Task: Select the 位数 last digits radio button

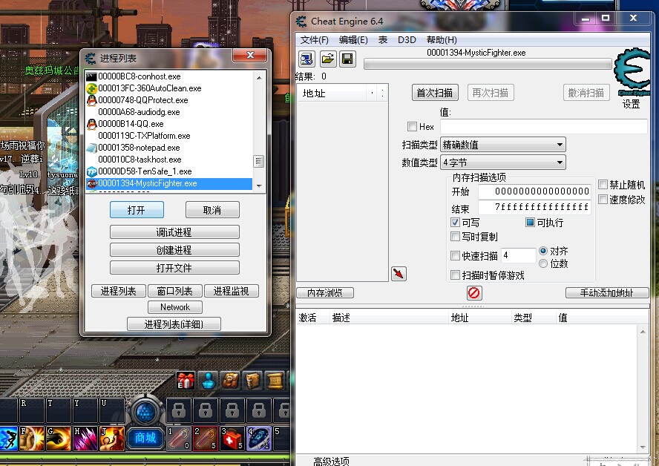Action: [x=543, y=263]
